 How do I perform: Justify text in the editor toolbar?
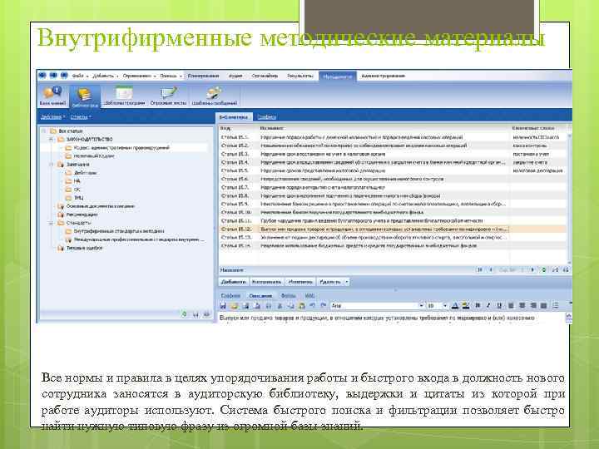(x=544, y=306)
